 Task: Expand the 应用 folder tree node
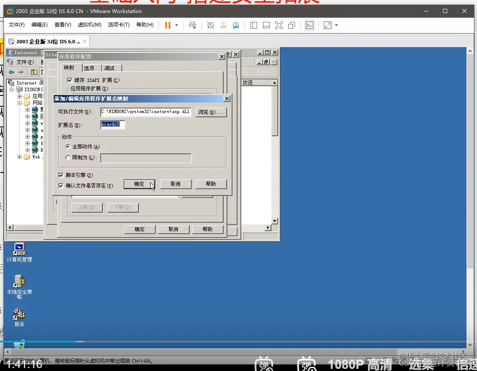pyautogui.click(x=19, y=96)
